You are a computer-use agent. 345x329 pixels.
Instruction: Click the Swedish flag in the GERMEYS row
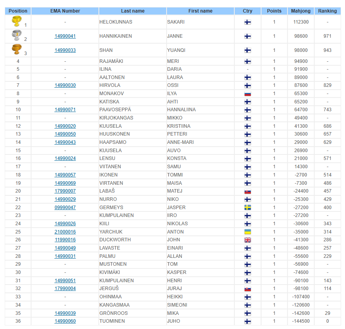click(248, 208)
